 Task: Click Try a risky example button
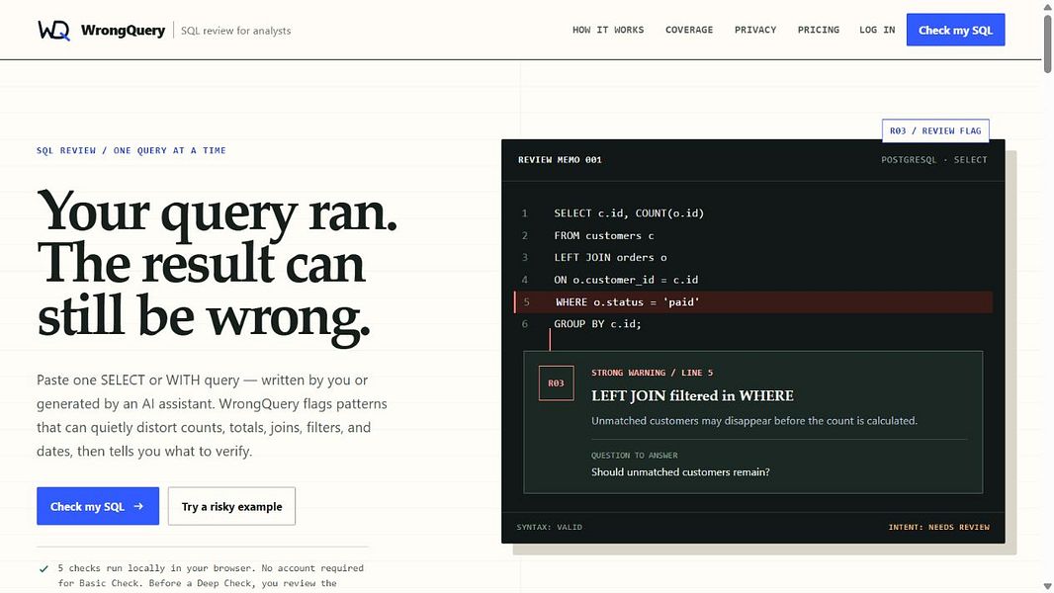click(x=231, y=506)
